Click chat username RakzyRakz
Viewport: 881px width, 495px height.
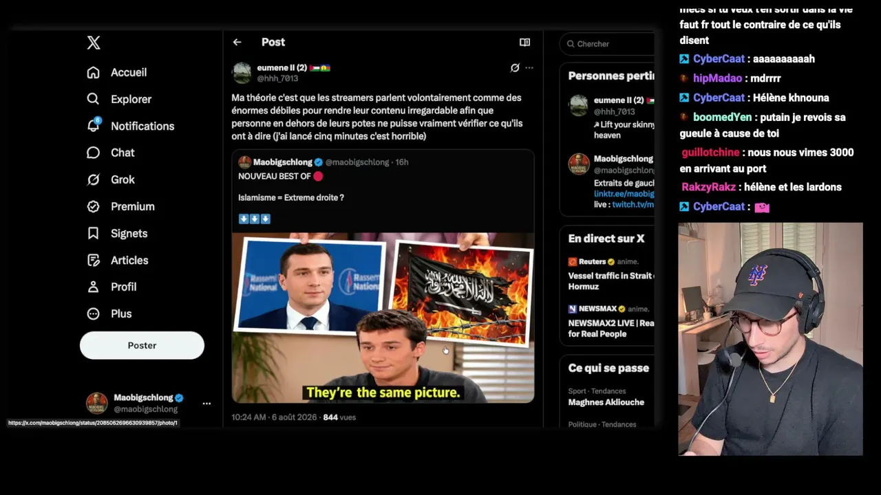pyautogui.click(x=710, y=187)
